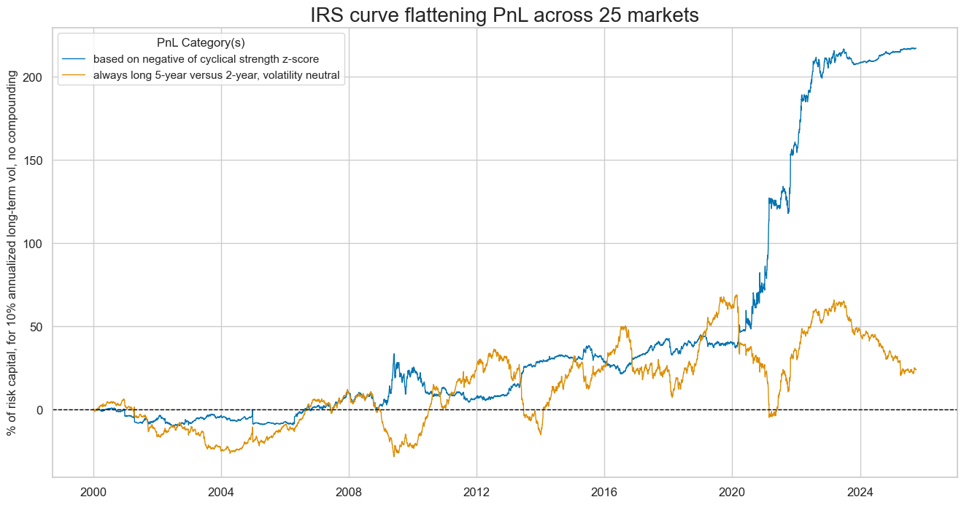Click the 2008 tick label on the x-axis
Screen dimensions: 964x505
350,493
